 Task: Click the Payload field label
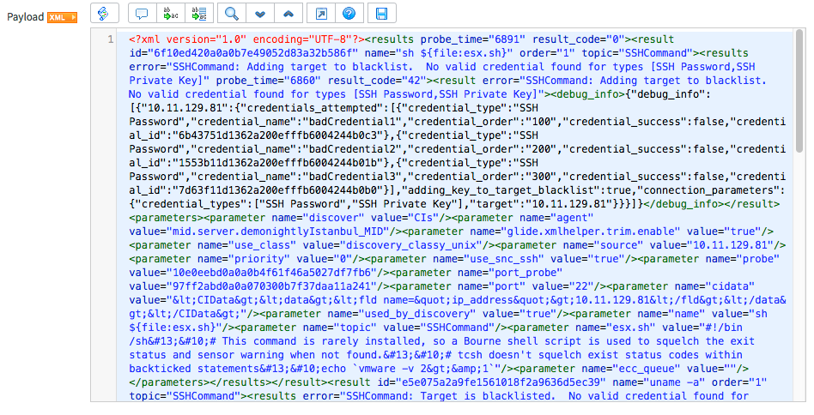[x=25, y=17]
